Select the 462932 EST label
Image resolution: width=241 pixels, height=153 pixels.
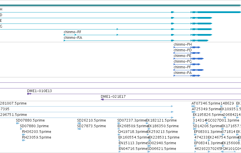(x=201, y=149)
